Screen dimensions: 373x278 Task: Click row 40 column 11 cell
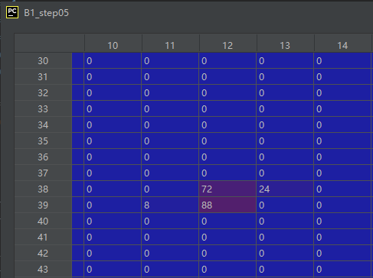tap(170, 221)
